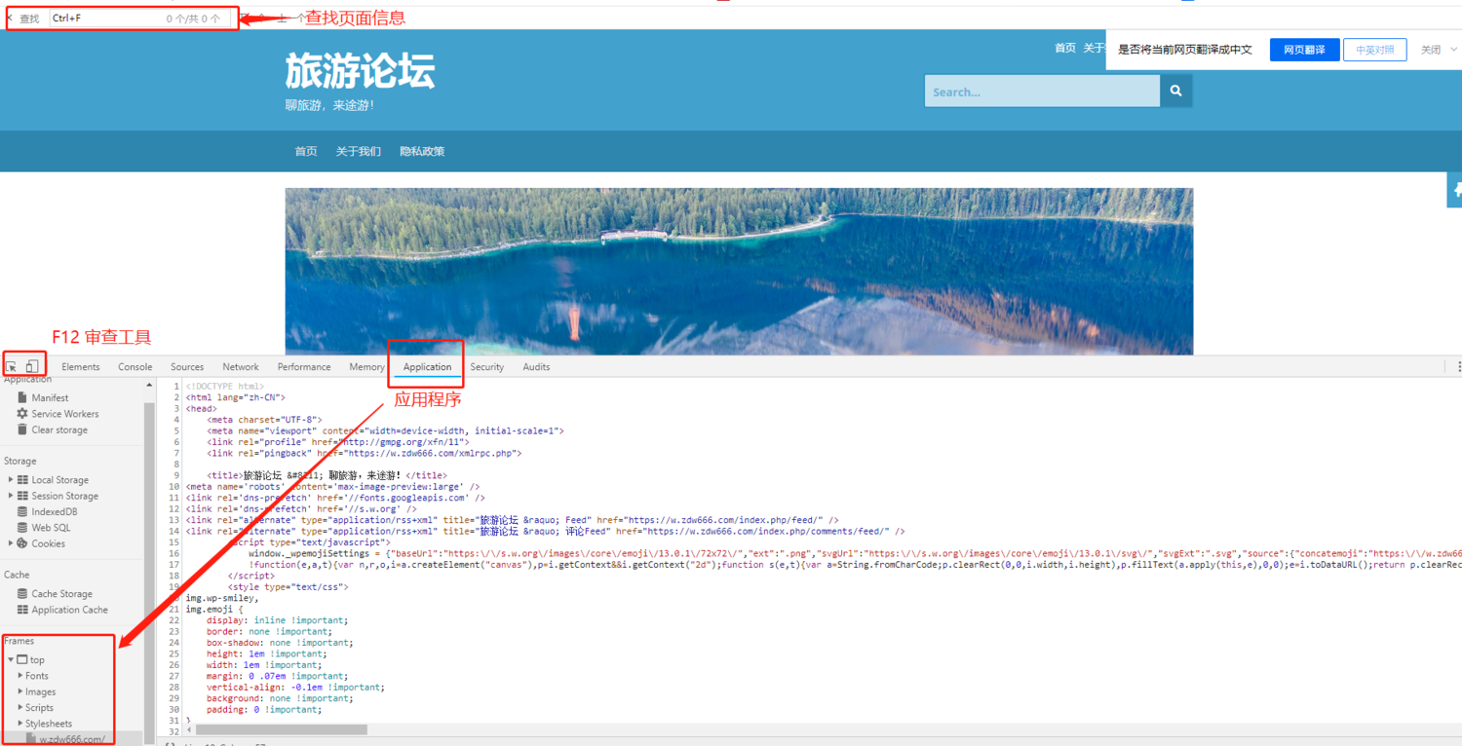
Task: Click the Manifest file icon
Action: (22, 397)
